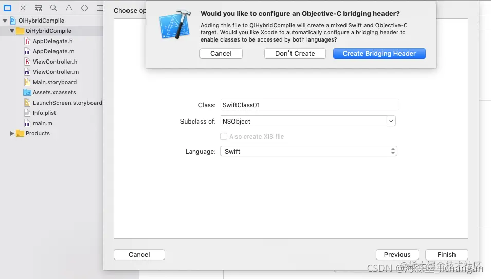Viewport: 491px width, 279px height.
Task: Toggle the Also create XIB file checkbox
Action: coord(224,136)
